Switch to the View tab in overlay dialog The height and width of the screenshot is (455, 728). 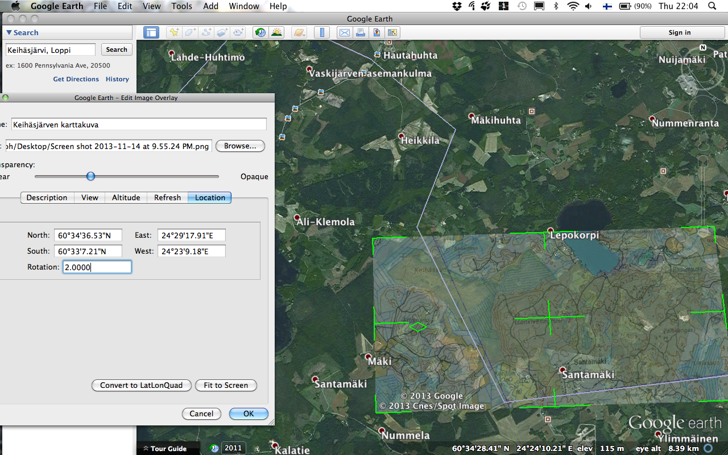pyautogui.click(x=90, y=197)
